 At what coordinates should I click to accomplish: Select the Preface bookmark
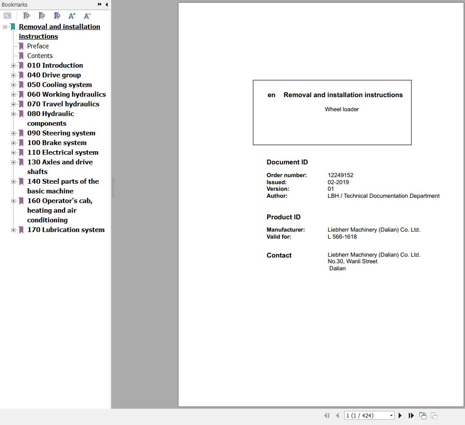pos(38,46)
